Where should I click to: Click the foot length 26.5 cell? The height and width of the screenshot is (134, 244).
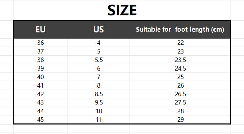pos(180,94)
